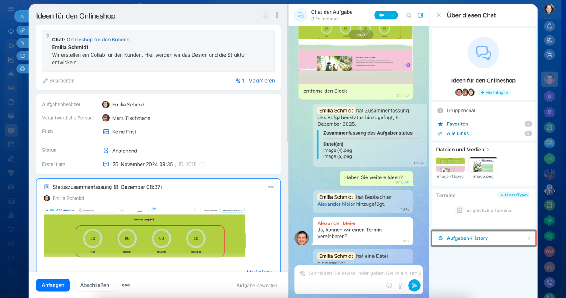Search within the task chat
The image size is (566, 298).
(x=409, y=15)
